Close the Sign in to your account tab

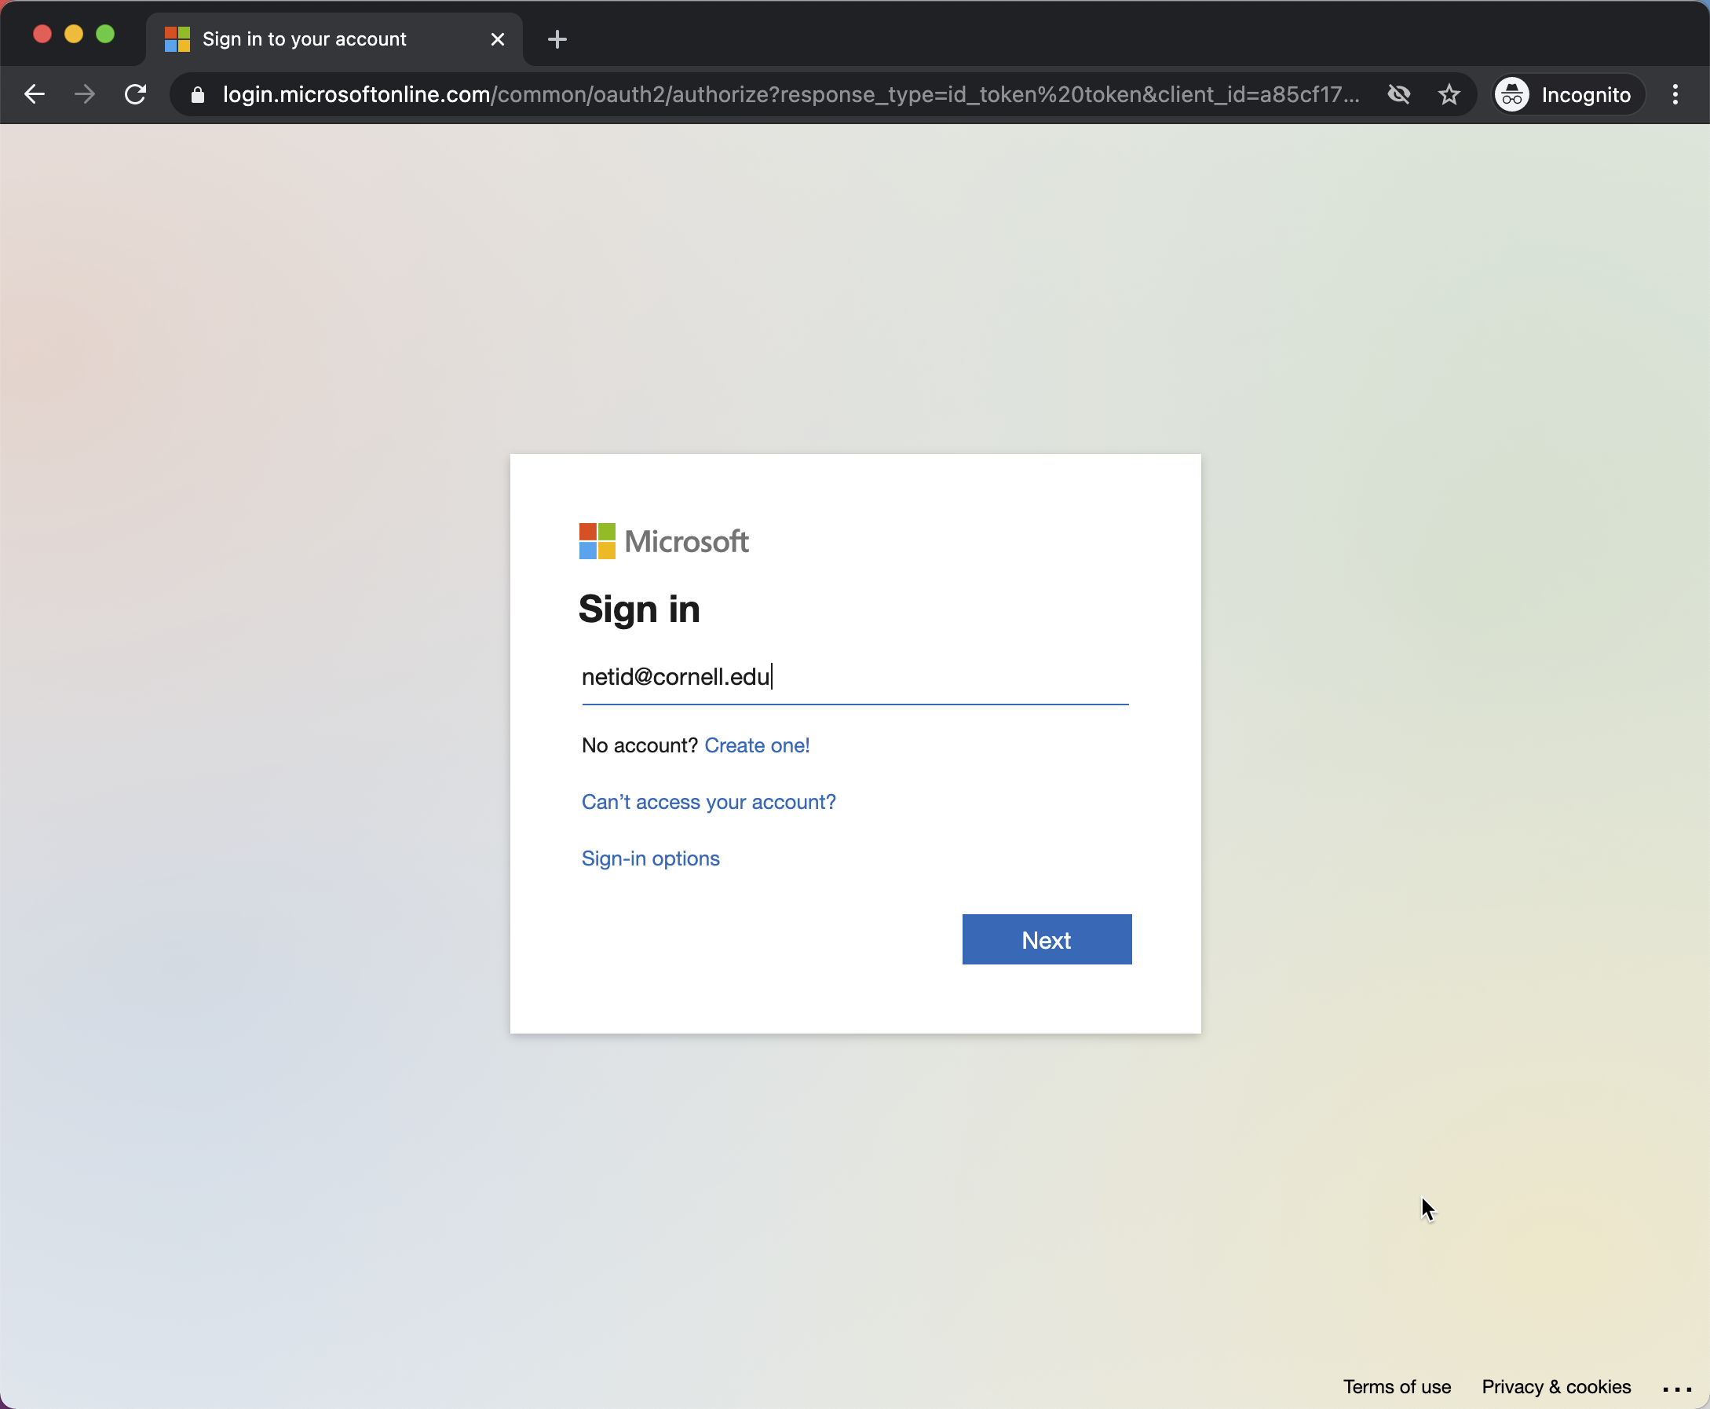(498, 39)
